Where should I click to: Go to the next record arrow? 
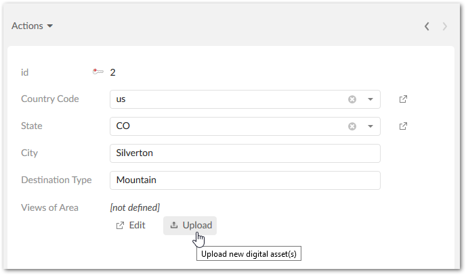point(444,26)
